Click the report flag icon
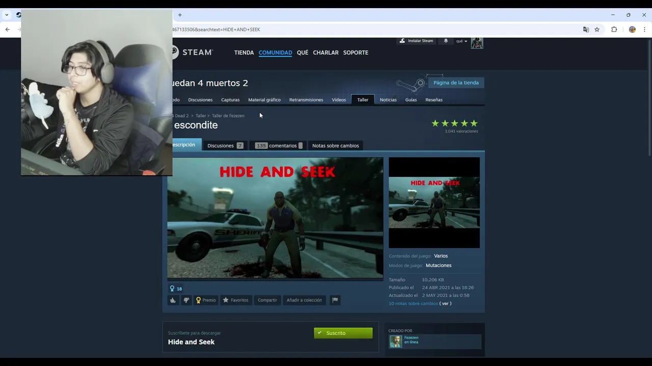652x366 pixels. point(335,300)
